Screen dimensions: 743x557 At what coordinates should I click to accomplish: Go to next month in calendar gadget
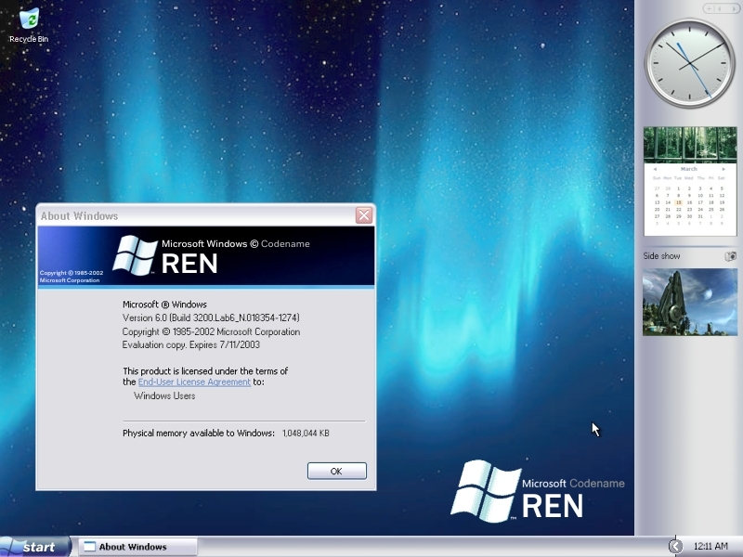click(723, 169)
